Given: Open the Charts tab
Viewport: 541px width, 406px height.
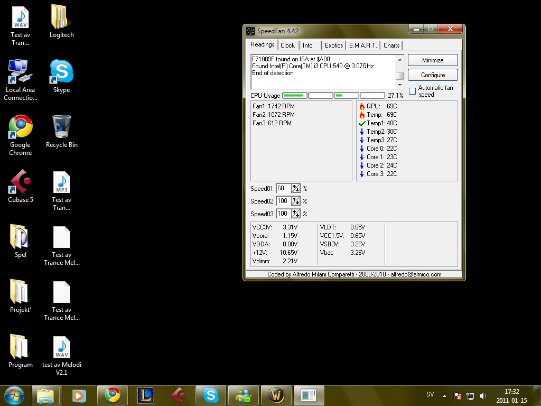Looking at the screenshot, I should click(391, 45).
